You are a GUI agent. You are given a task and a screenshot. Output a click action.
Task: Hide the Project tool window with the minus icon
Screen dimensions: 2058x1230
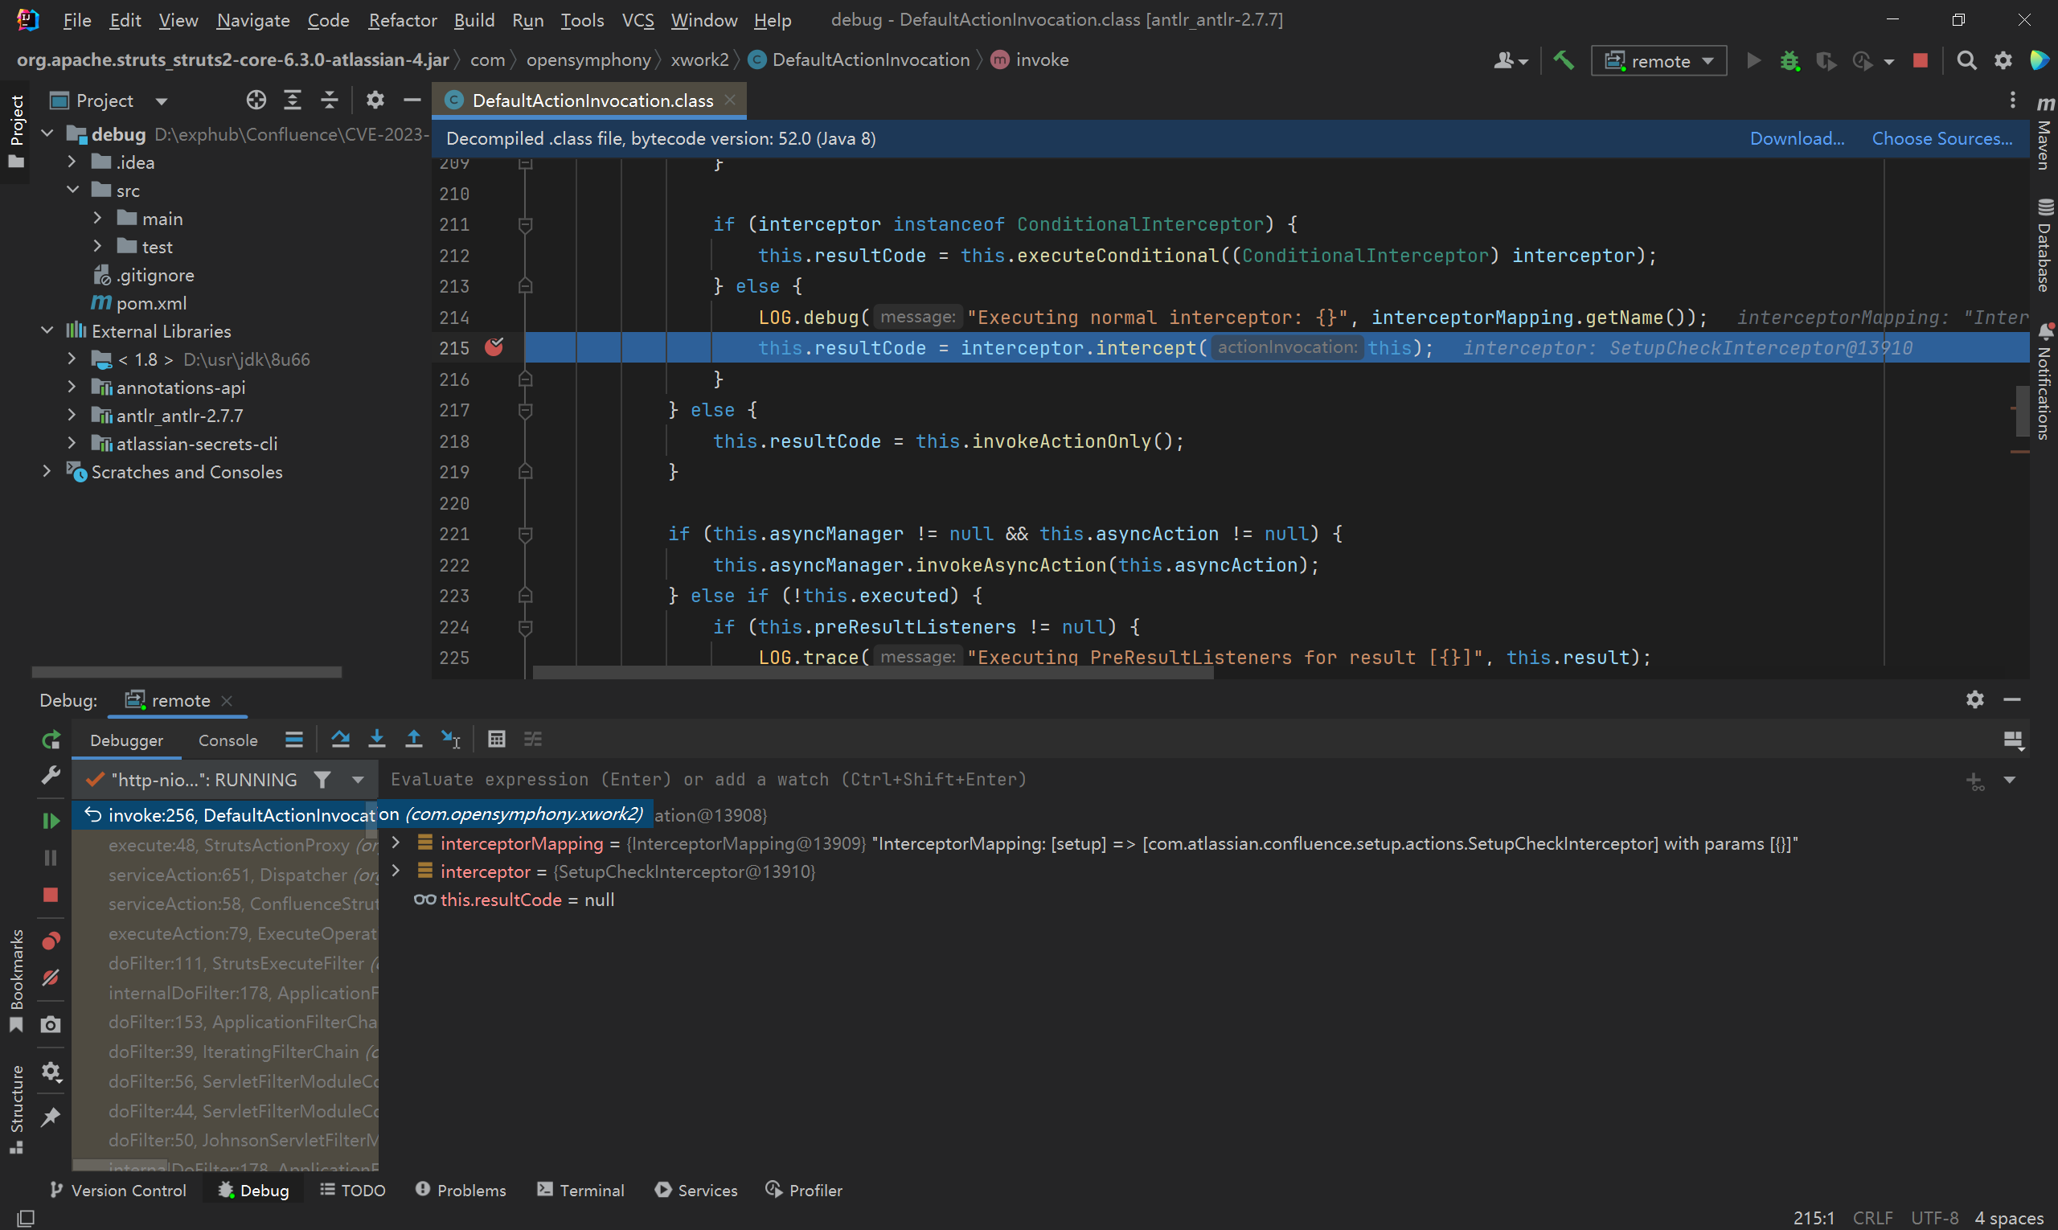point(412,100)
